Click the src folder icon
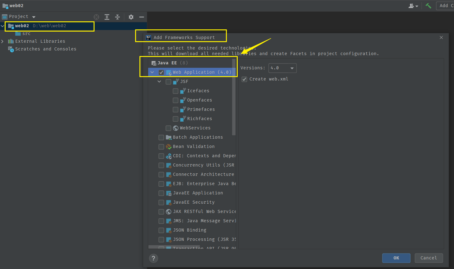The height and width of the screenshot is (269, 454). 18,33
